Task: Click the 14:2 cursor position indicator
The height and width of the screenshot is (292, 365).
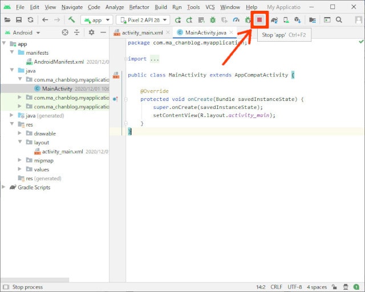Action: tap(261, 287)
